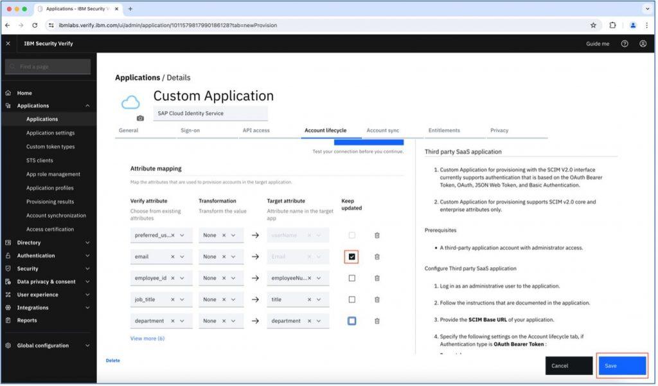
Task: Open Transformation dropdown for department row
Action: 234,322
